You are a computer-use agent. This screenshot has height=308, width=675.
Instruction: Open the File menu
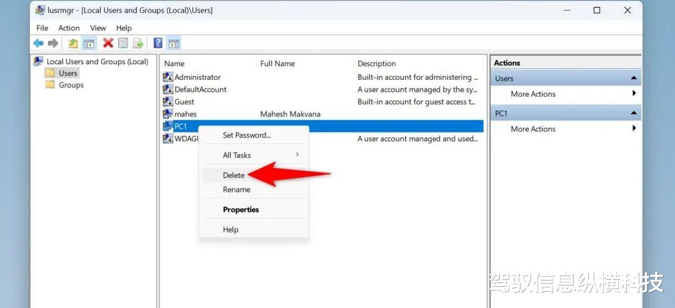[x=42, y=28]
